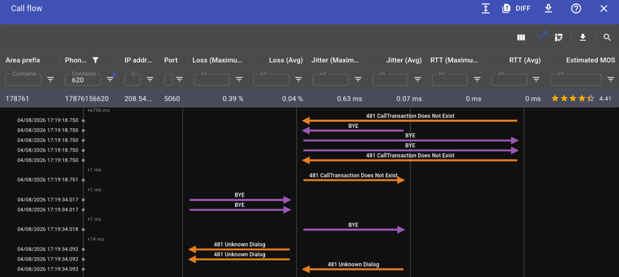Viewport: 619px width, 277px height.
Task: Open filter mode menu for Loss (Maximum)
Action: [239, 79]
